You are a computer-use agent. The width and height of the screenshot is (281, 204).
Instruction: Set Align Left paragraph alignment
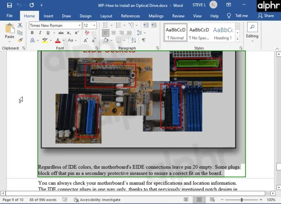coord(106,33)
